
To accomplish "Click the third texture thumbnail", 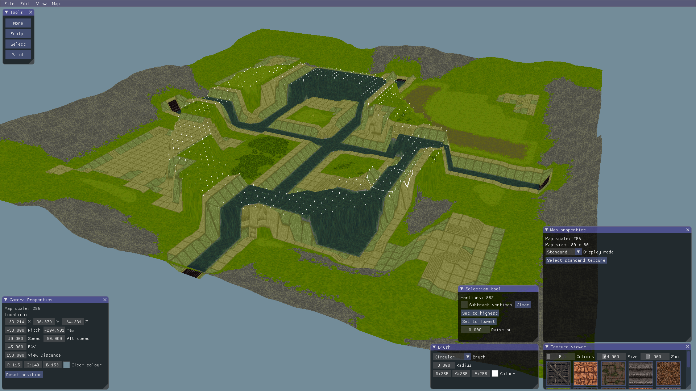I will (613, 374).
